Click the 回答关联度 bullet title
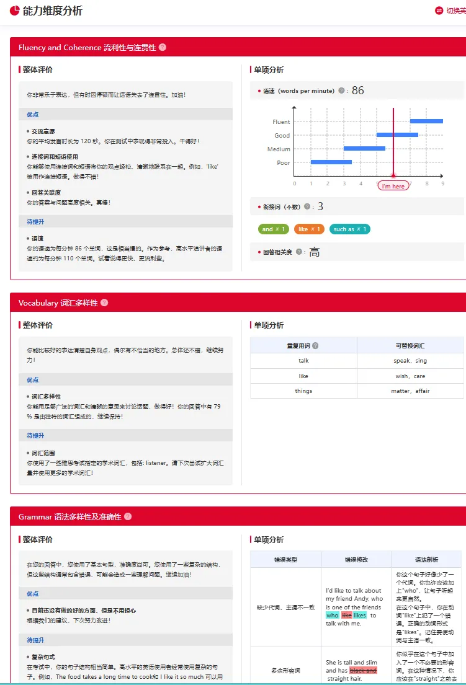Image resolution: width=466 pixels, height=685 pixels. [46, 193]
